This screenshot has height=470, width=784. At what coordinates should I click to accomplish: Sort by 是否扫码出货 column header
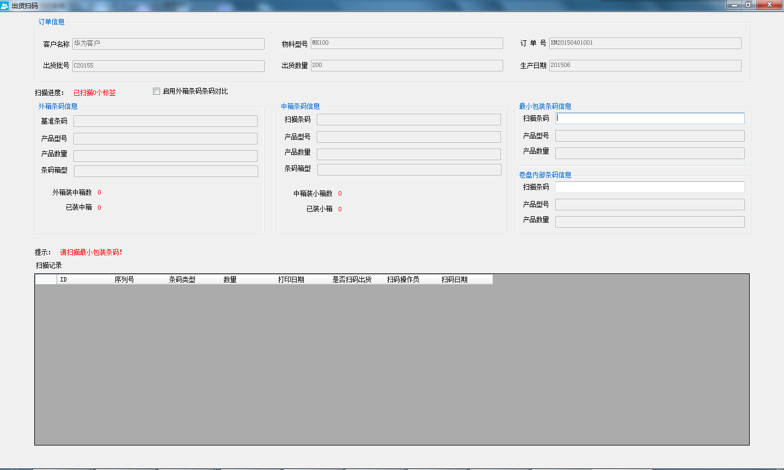356,279
